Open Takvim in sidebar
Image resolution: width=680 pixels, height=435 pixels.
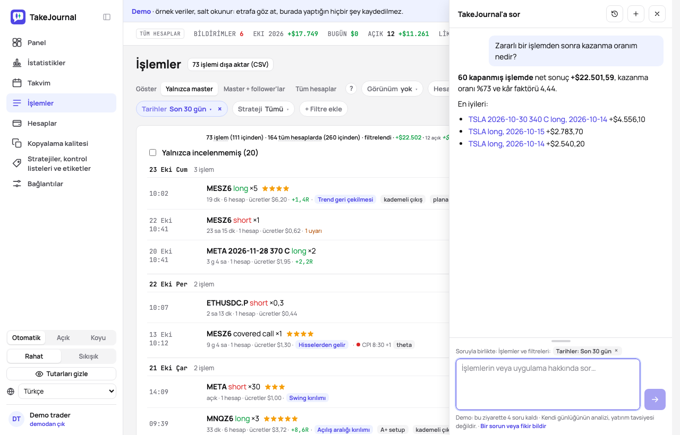pos(61,83)
